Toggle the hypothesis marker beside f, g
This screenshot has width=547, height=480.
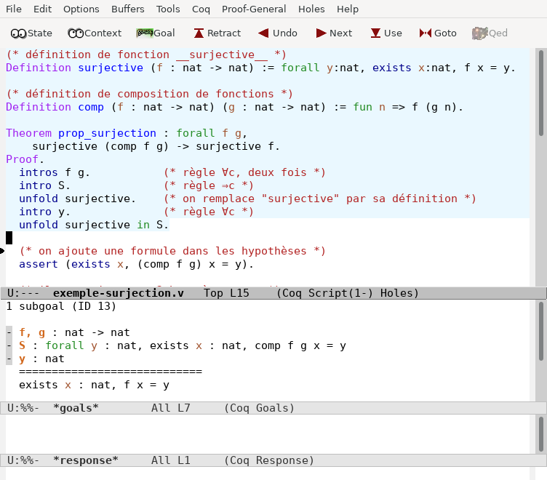point(9,332)
